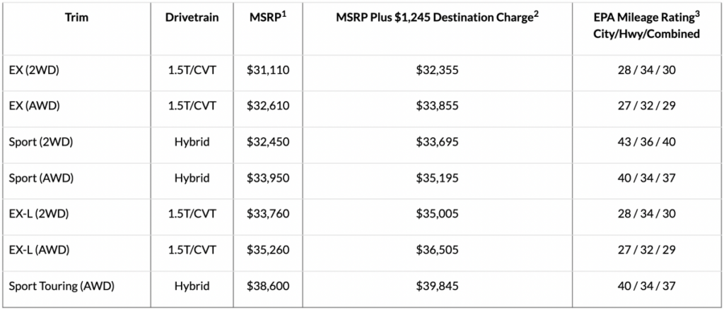Click the $35,260 MSRP value
724x310 pixels.
point(268,250)
